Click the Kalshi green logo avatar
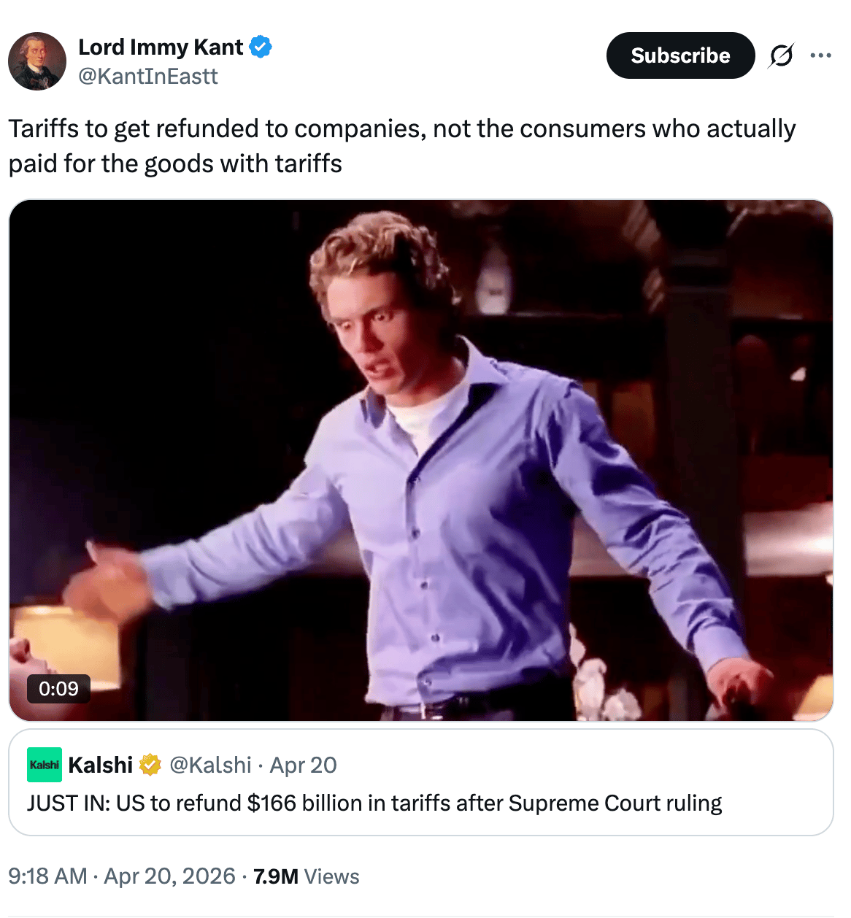 tap(45, 765)
